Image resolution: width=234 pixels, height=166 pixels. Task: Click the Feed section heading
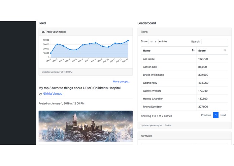42,23
